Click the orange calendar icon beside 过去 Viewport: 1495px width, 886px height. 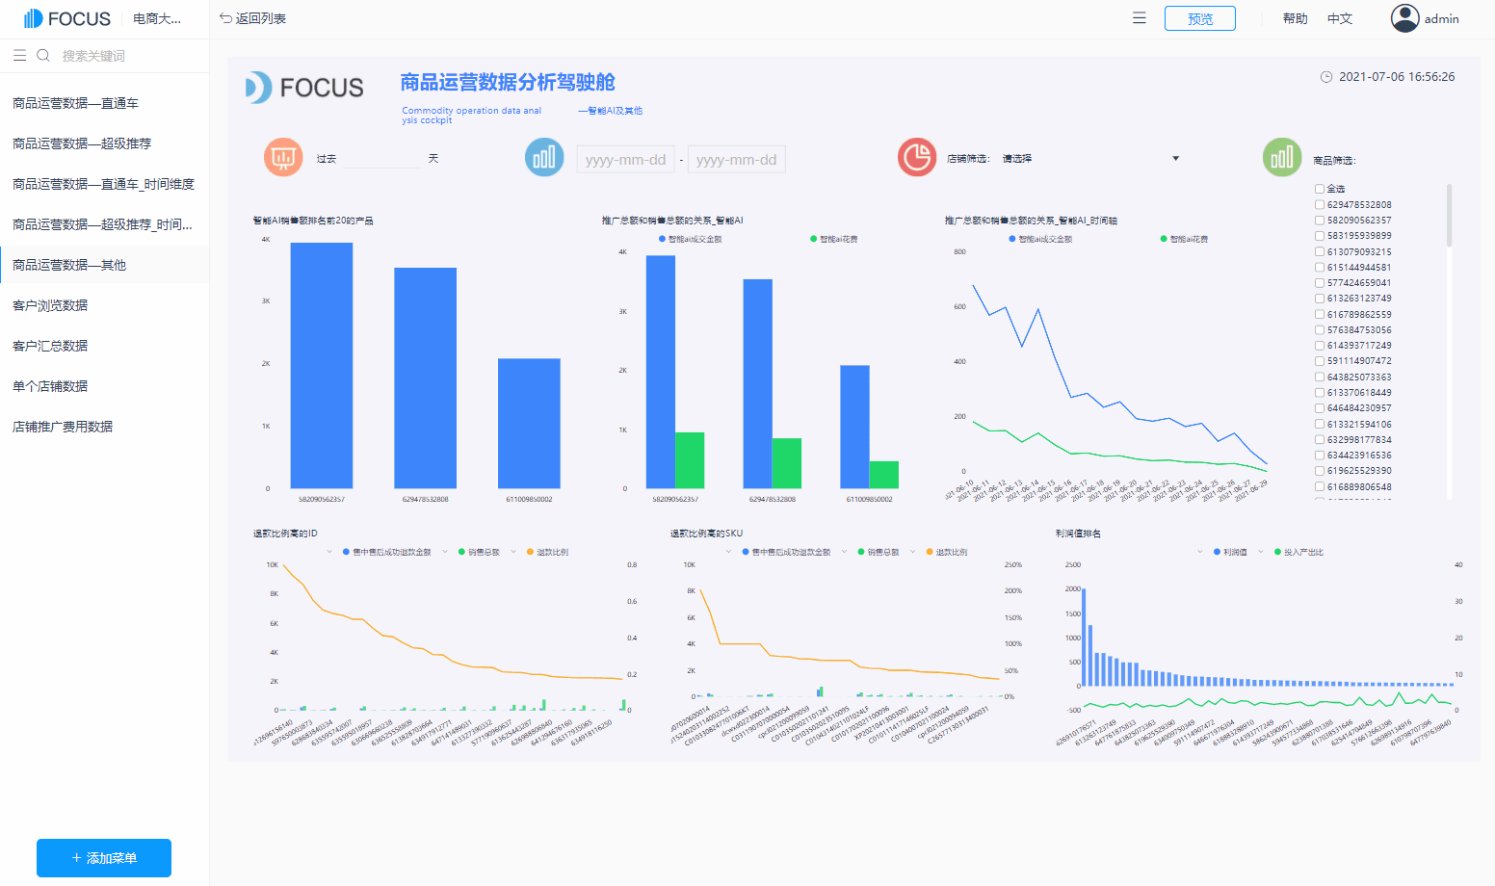(282, 158)
